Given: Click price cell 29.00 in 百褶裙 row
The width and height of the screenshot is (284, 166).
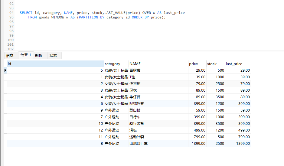Looking at the screenshot, I should click(197, 70).
